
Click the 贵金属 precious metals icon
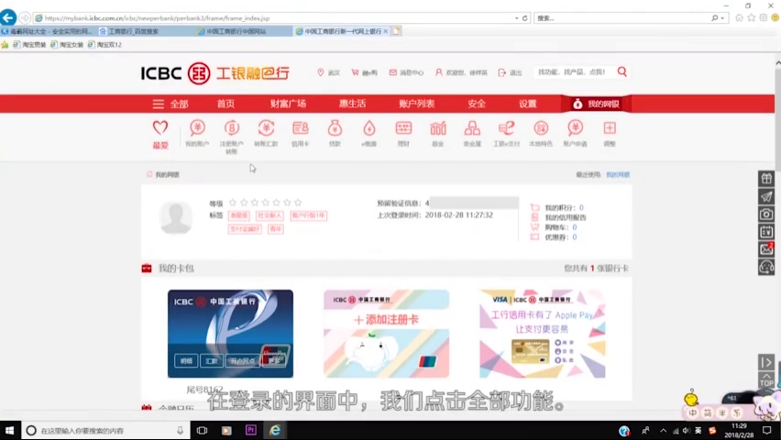point(472,128)
